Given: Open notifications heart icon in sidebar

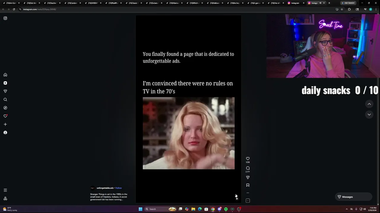Looking at the screenshot, I should 5,116.
